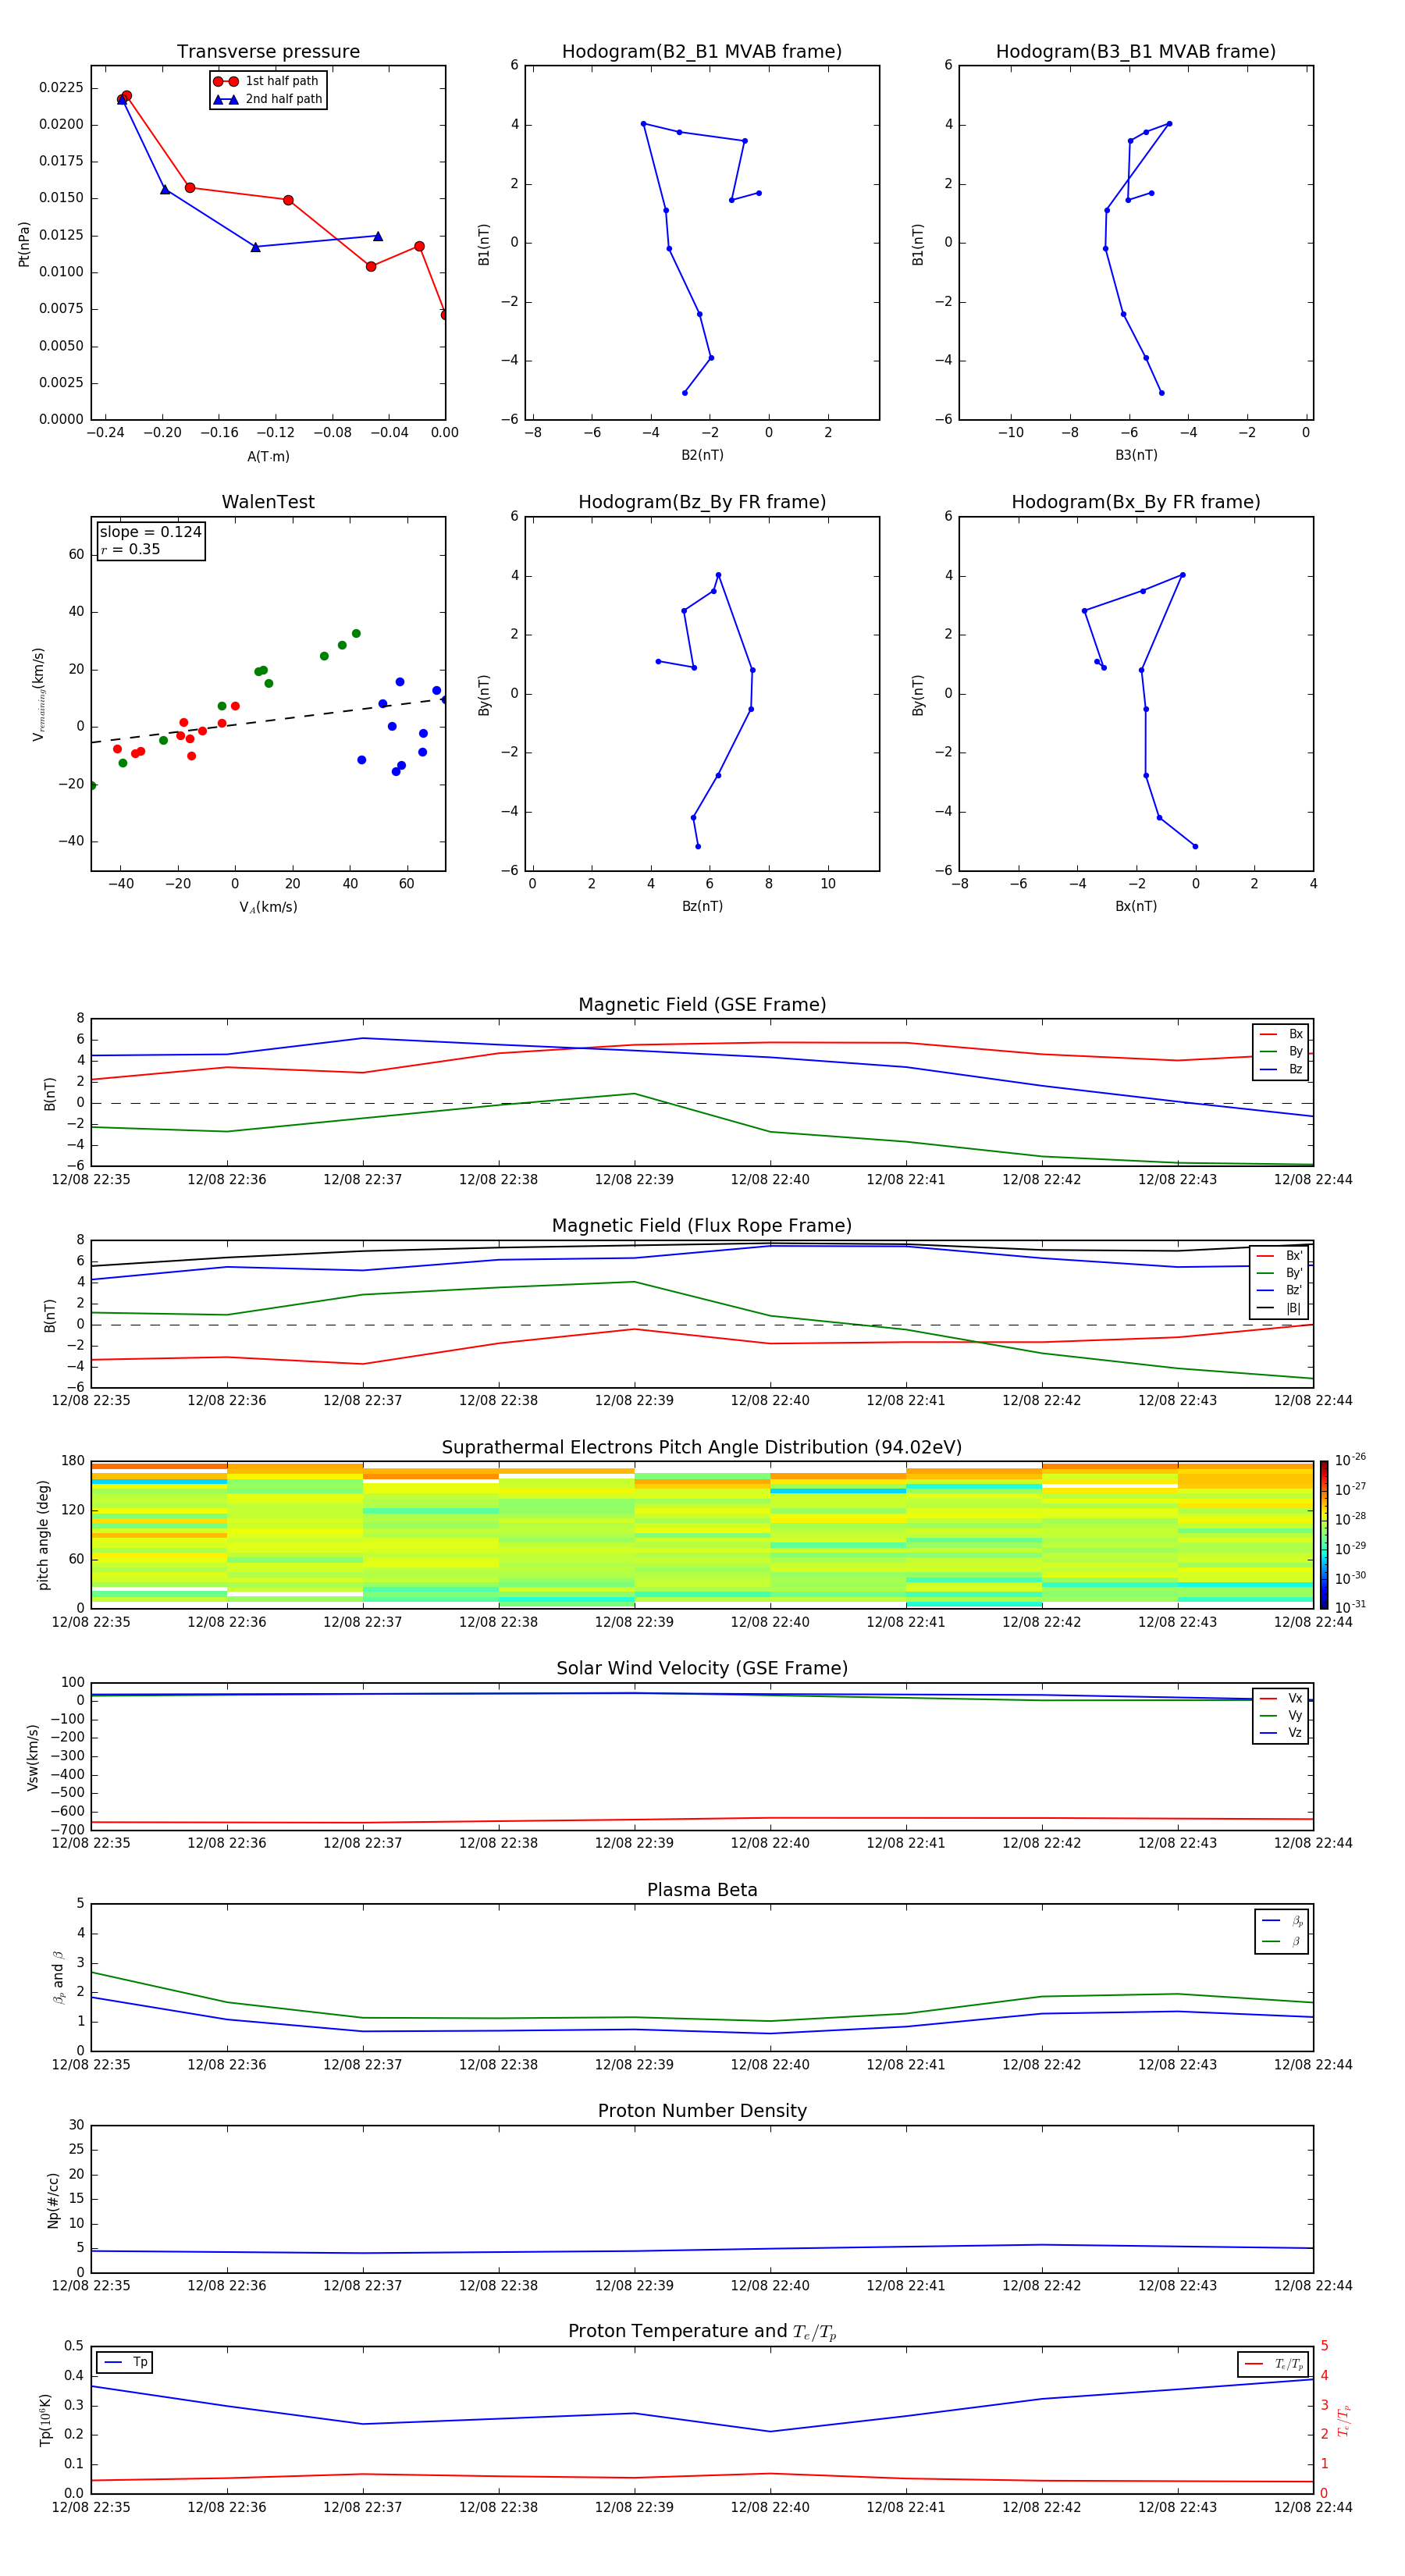Click the Bx legend entry in GSE plot
Viewport: 1405px width, 2576px height.
pyautogui.click(x=1281, y=1034)
